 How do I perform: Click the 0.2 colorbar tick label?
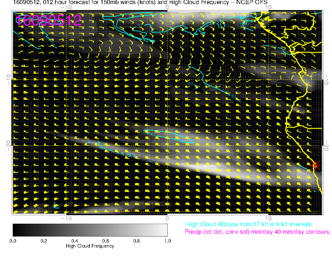(44, 241)
